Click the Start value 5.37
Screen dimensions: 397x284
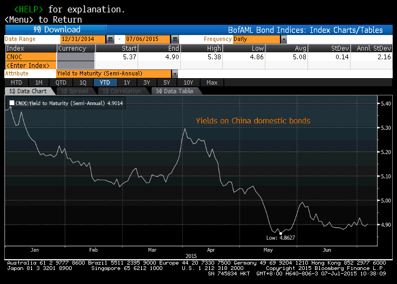[129, 57]
